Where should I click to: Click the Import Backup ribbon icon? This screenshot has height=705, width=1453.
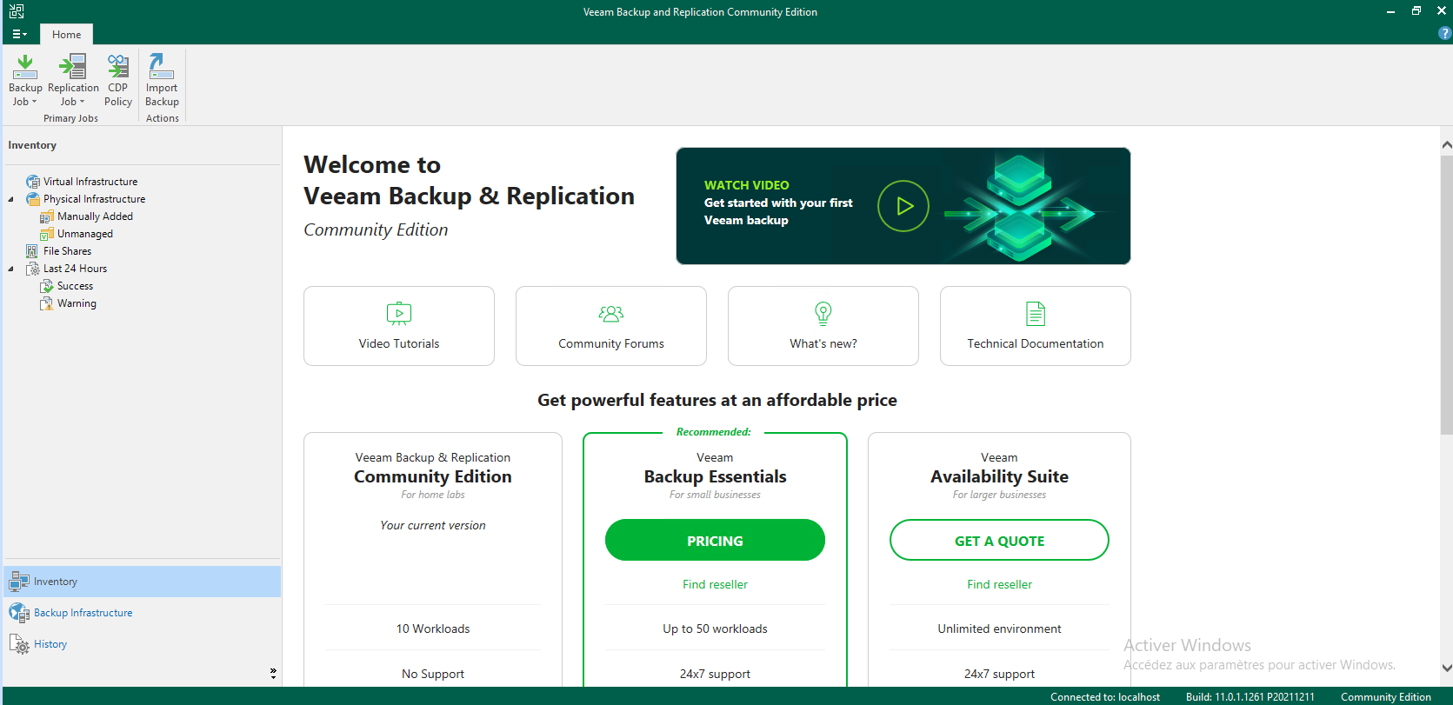point(162,66)
